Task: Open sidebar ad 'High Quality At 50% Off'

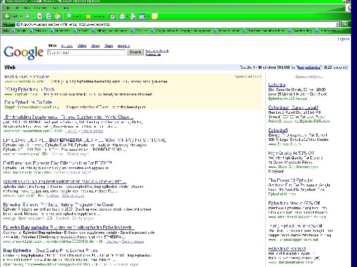Action: tap(291, 153)
